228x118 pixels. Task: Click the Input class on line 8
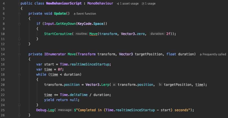pyautogui.click(x=49, y=24)
